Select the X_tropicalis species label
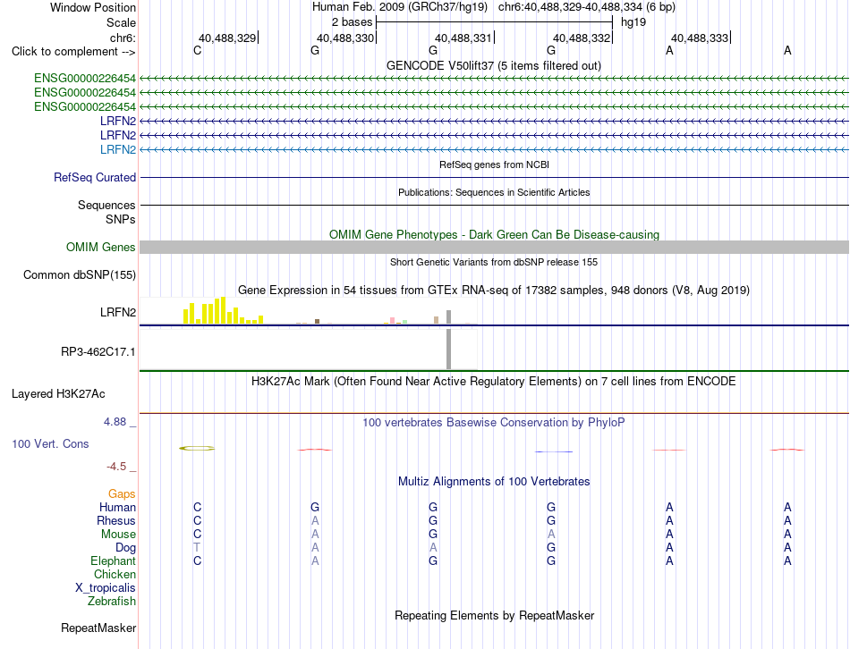 pyautogui.click(x=106, y=588)
